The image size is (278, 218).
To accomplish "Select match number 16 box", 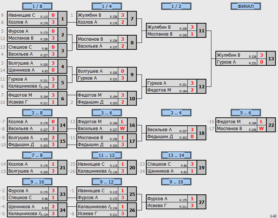I will pos(132,125).
